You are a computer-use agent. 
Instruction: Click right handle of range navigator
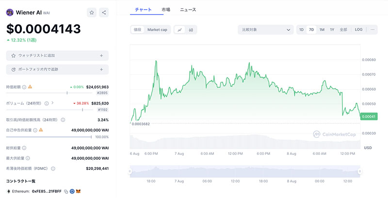tap(360, 171)
